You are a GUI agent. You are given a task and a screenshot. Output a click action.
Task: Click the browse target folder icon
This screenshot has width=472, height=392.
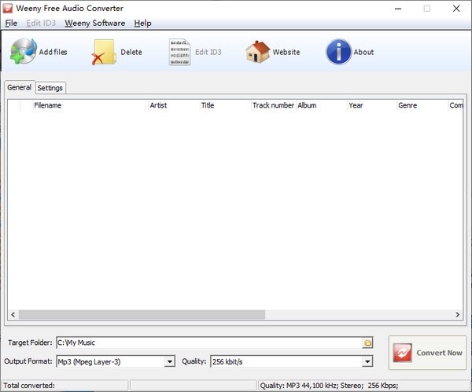[367, 343]
